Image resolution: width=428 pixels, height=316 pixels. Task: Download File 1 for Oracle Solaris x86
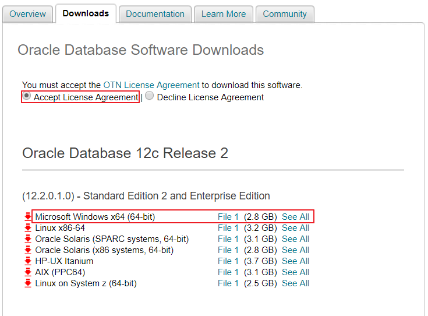point(228,250)
